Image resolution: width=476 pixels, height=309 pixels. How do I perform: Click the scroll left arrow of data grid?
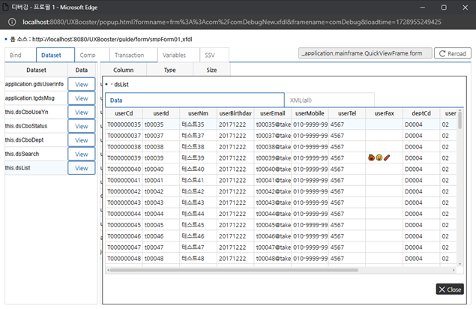(x=108, y=270)
